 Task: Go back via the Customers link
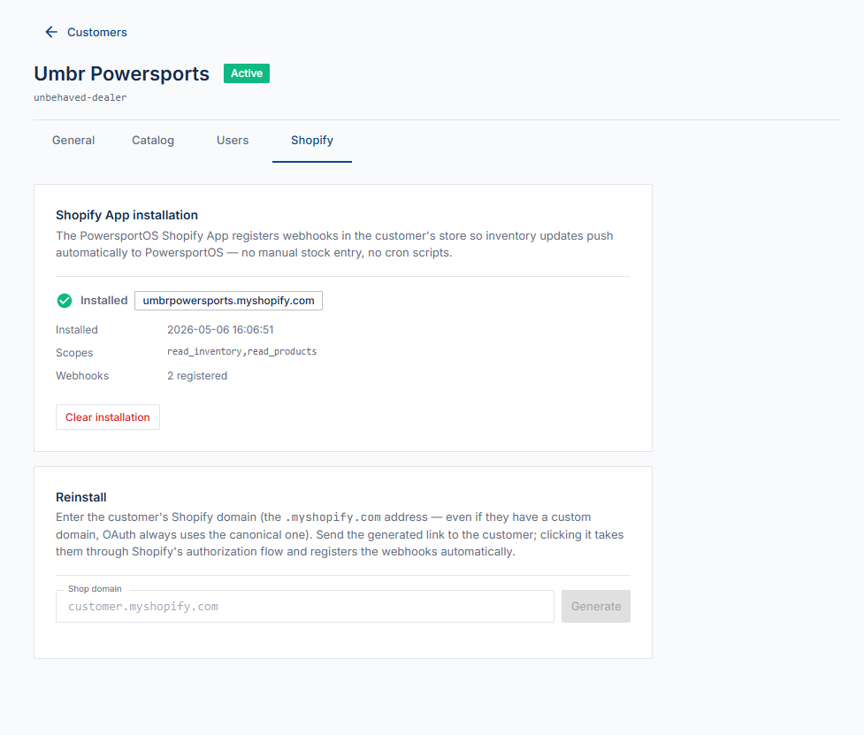(x=97, y=32)
